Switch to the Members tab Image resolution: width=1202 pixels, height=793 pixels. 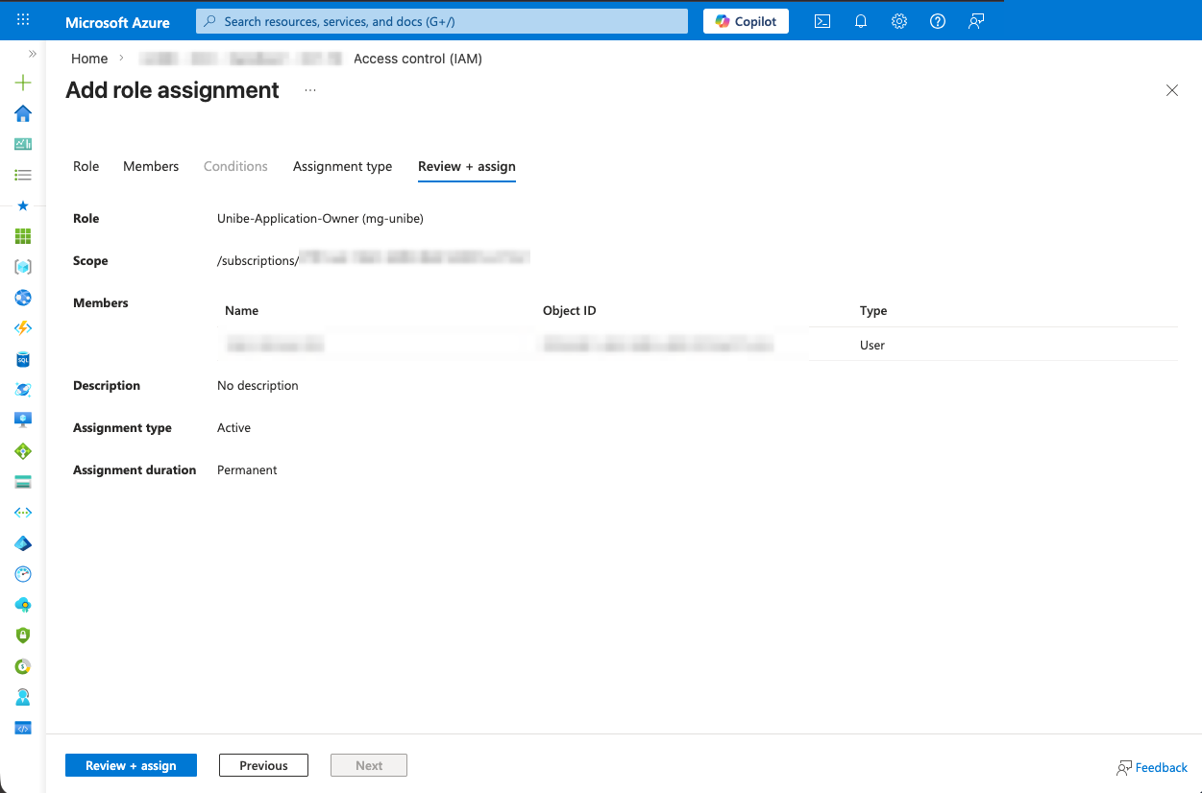click(151, 166)
